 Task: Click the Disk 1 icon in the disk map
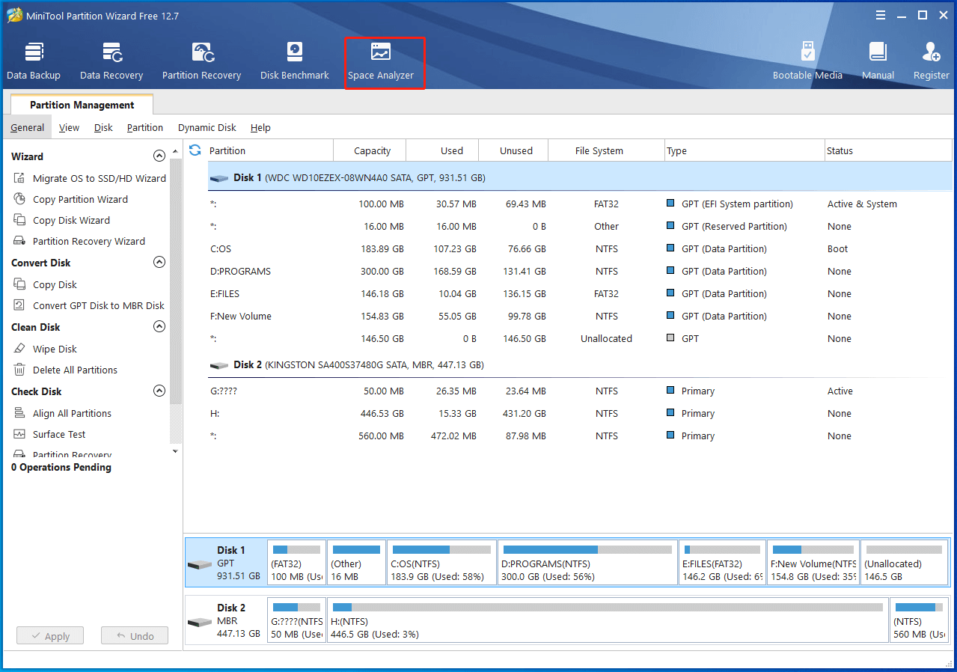coord(200,565)
